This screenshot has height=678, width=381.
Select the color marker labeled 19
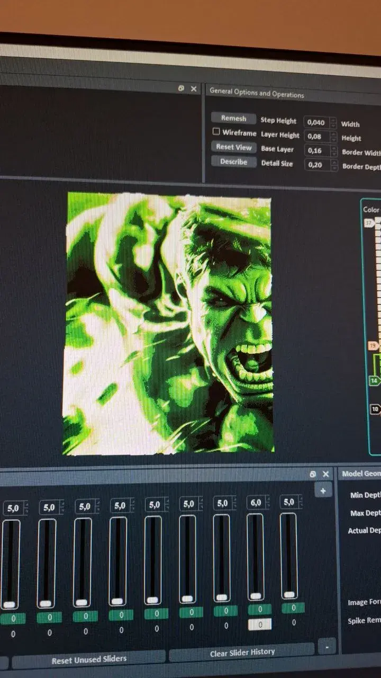click(x=374, y=346)
